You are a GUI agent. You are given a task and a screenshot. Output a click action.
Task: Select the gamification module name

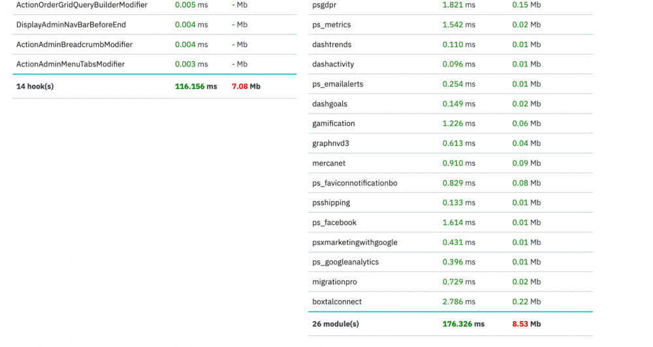[x=334, y=123]
